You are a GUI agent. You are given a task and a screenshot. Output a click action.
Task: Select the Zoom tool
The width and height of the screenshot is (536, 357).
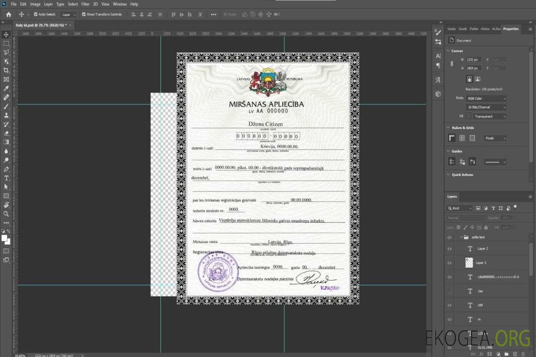tap(6, 214)
